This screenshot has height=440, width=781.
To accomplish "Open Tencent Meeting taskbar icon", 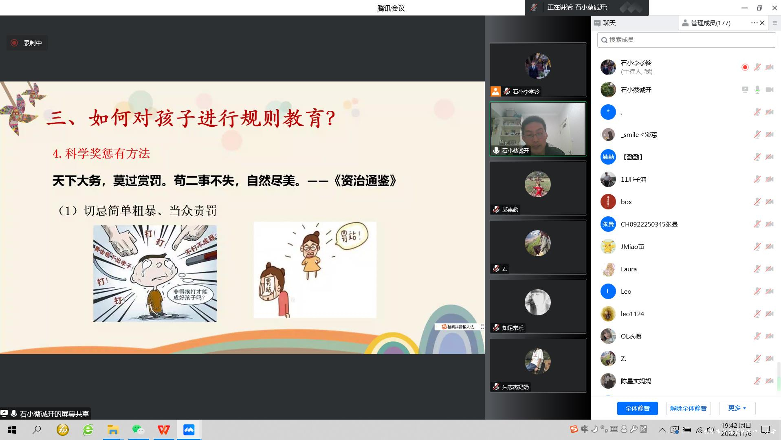I will click(189, 430).
